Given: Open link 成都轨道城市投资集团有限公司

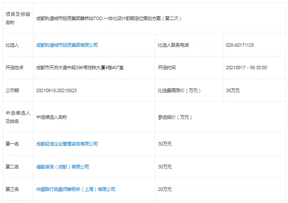Looking at the screenshot, I should [67, 45].
